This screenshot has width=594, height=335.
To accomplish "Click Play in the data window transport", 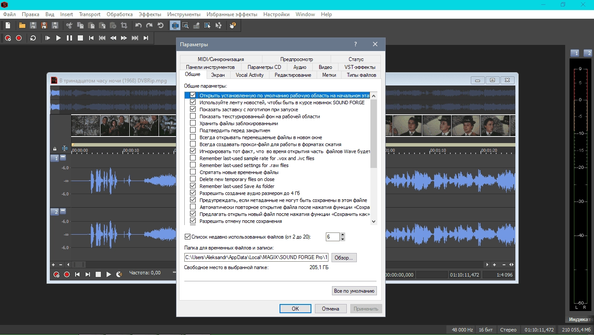I will 109,274.
